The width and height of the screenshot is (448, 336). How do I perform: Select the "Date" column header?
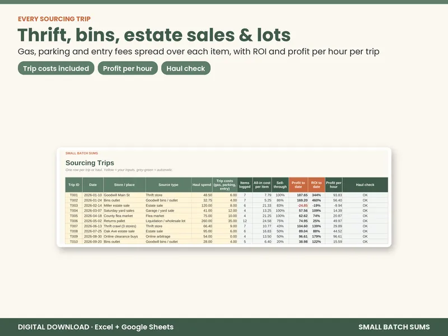pos(93,185)
